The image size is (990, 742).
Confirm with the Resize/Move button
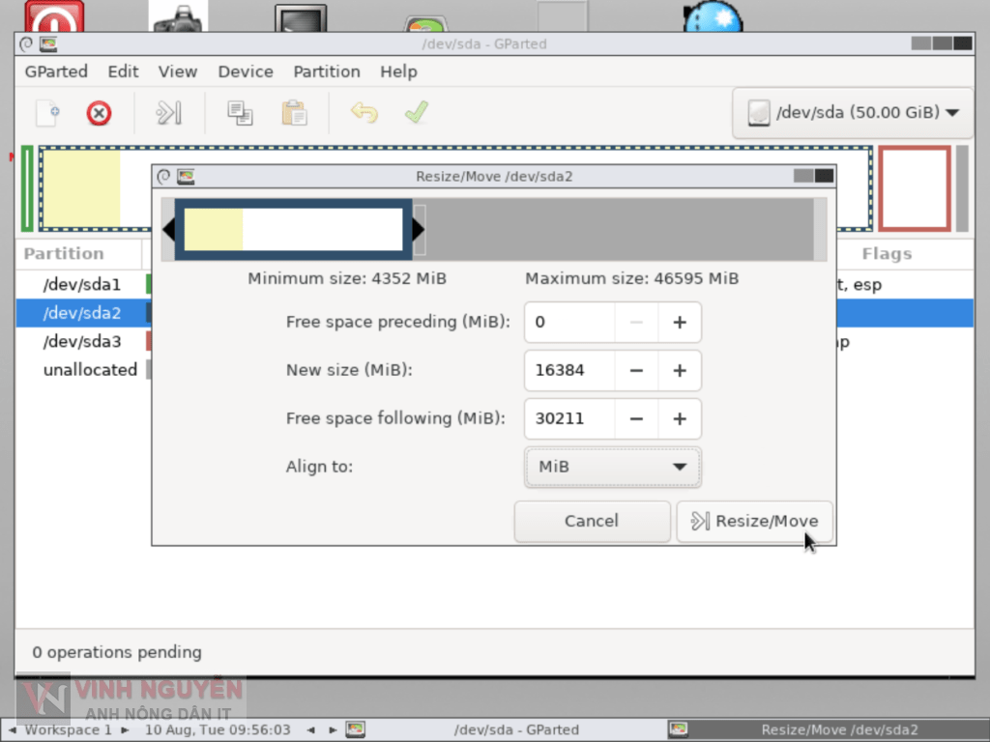tap(754, 521)
